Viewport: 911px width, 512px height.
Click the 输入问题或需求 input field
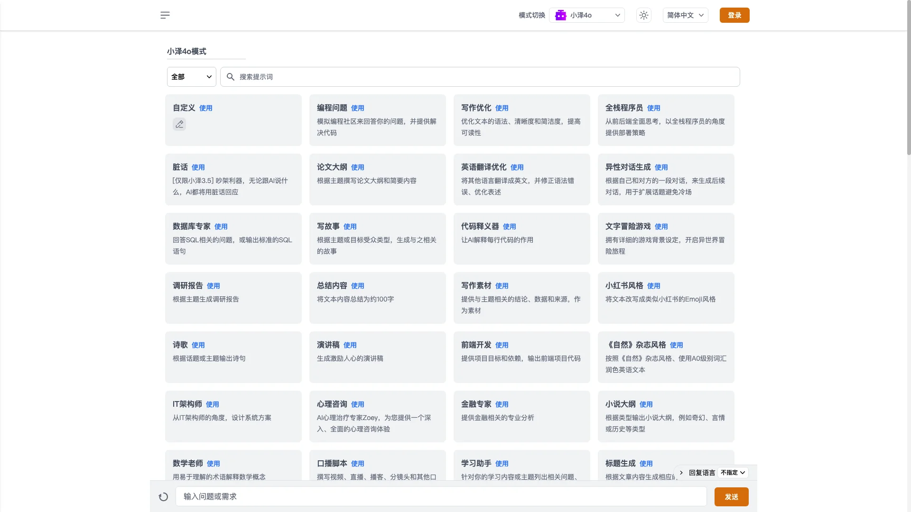(x=441, y=497)
